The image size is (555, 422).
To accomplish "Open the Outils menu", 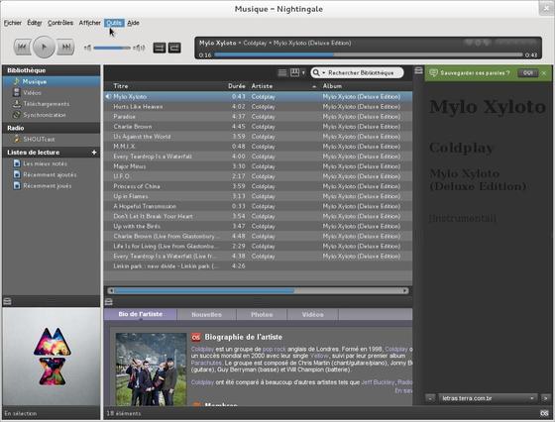I will click(x=114, y=23).
